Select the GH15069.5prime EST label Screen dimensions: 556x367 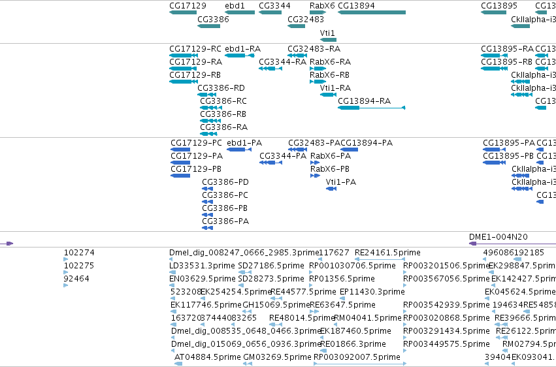(x=276, y=305)
